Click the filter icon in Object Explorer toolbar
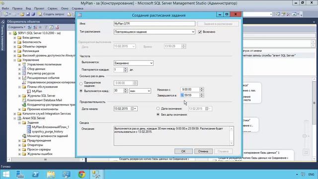The height and width of the screenshot is (179, 318). click(46, 27)
